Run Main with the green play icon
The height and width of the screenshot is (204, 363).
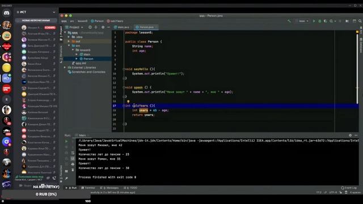pos(314,21)
